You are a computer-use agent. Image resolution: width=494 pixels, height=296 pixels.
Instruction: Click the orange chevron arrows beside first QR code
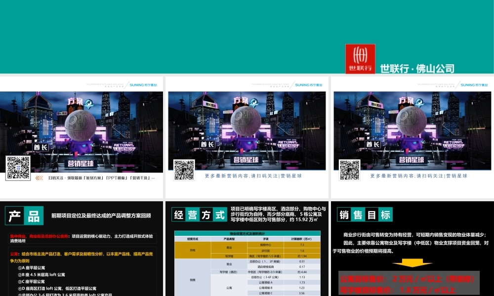click(x=40, y=178)
